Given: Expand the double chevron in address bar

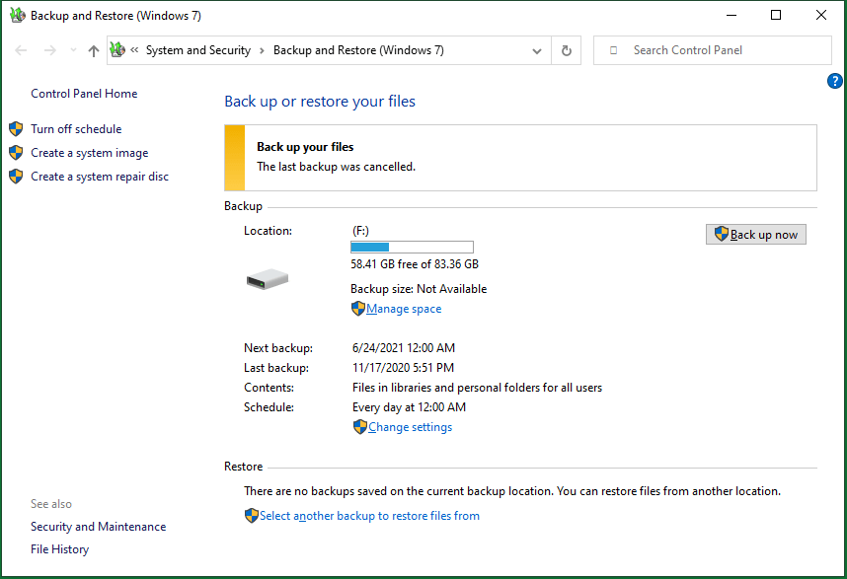Looking at the screenshot, I should [x=134, y=50].
